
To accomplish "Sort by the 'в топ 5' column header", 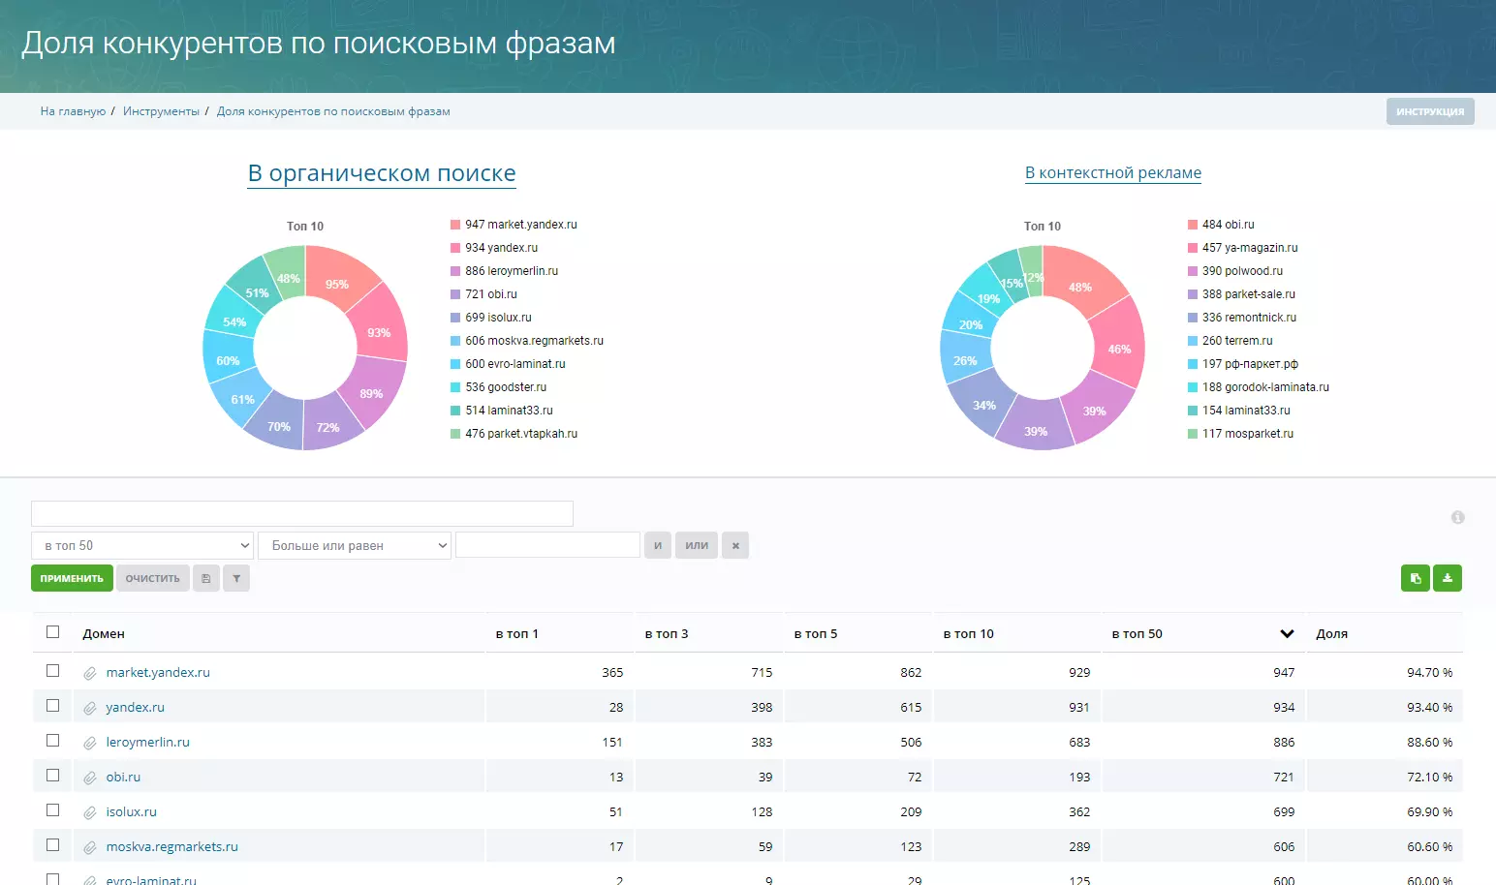I will 816,634.
